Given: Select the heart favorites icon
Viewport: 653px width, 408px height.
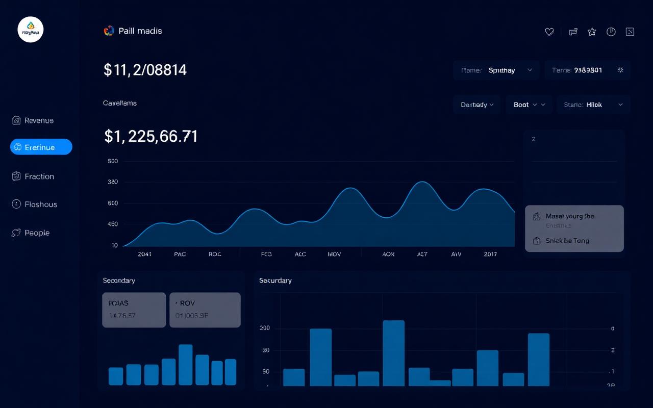Looking at the screenshot, I should pos(549,32).
